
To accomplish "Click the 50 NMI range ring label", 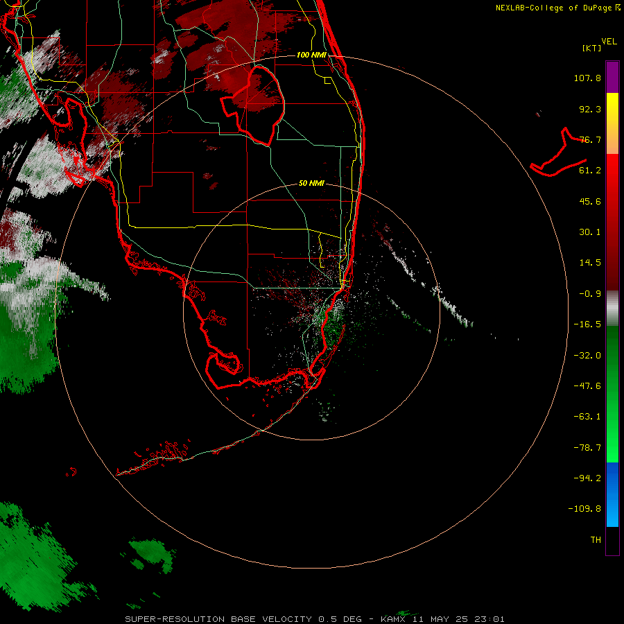I will coord(311,183).
